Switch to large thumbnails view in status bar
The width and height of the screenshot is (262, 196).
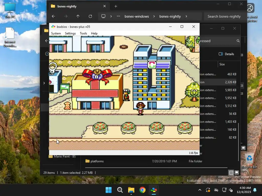237,173
